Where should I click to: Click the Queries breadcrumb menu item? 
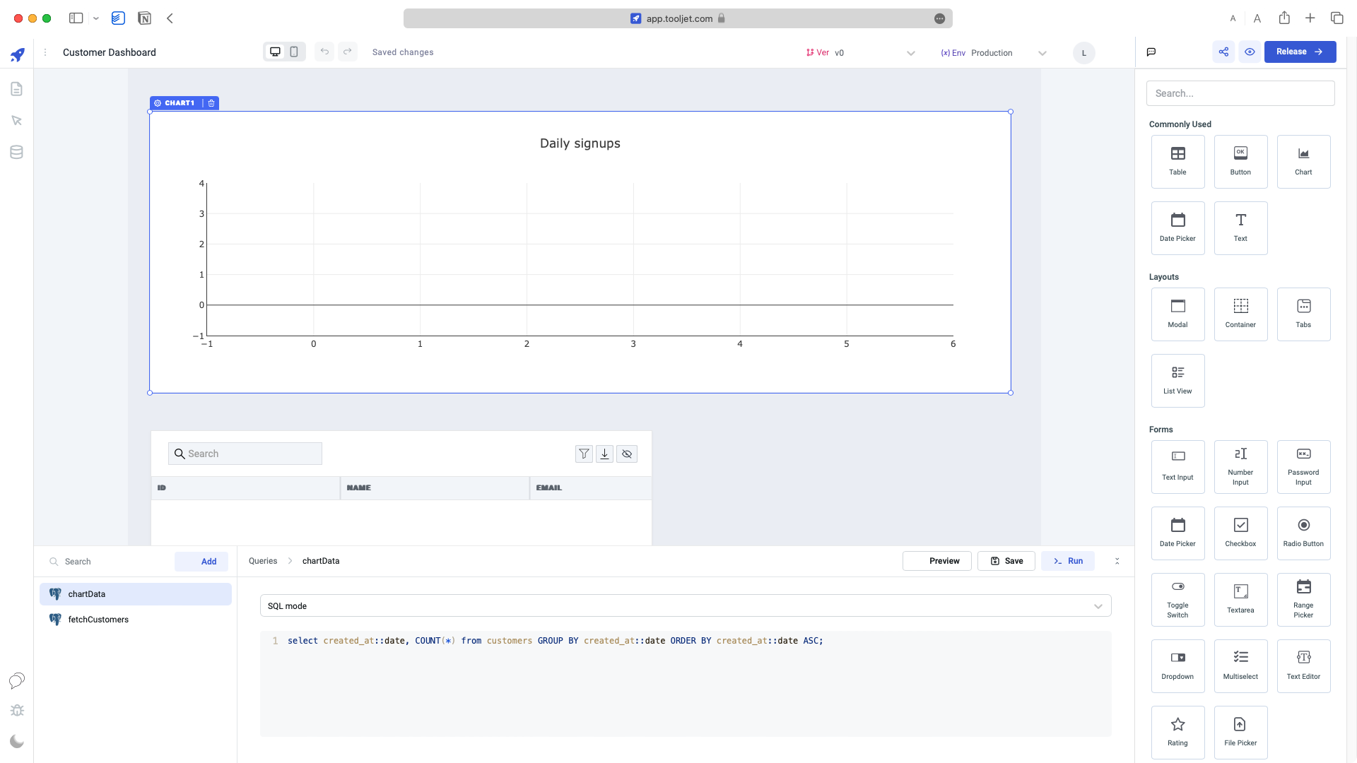[x=263, y=561]
